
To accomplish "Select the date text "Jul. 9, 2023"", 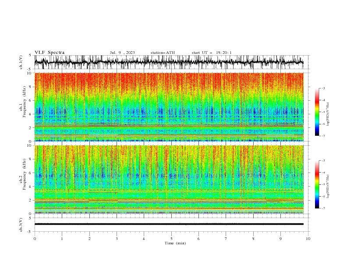I will point(122,53).
